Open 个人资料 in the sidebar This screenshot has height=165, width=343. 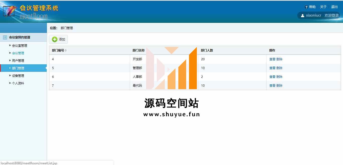pos(18,83)
